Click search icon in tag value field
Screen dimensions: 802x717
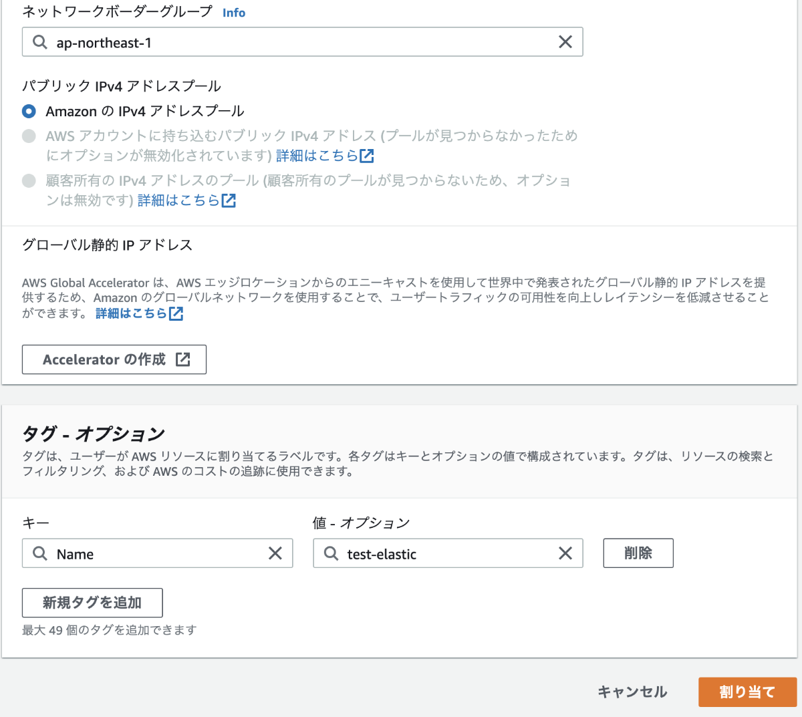click(331, 553)
